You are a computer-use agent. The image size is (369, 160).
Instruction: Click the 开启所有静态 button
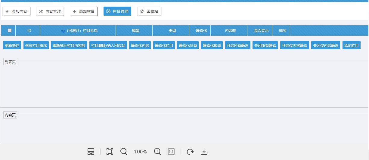tap(237, 46)
